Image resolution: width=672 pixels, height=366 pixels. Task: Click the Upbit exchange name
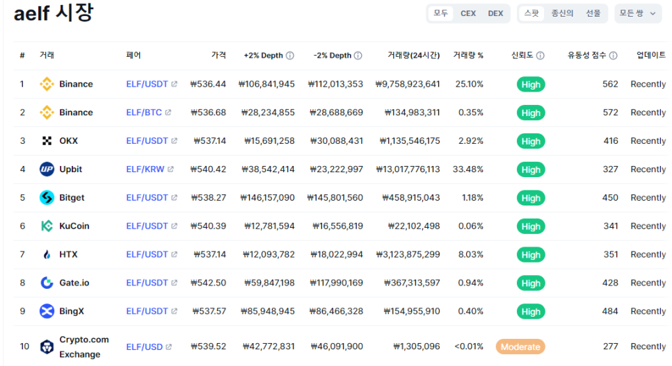coord(71,169)
